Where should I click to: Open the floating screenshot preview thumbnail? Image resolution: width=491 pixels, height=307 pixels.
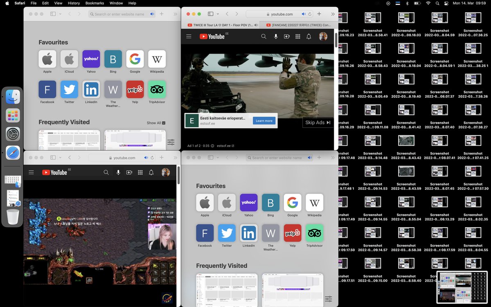(462, 287)
